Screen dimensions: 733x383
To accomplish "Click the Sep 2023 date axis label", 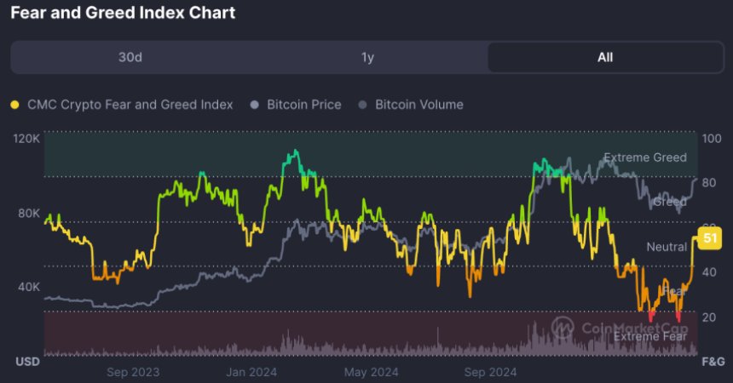I will pyautogui.click(x=134, y=372).
